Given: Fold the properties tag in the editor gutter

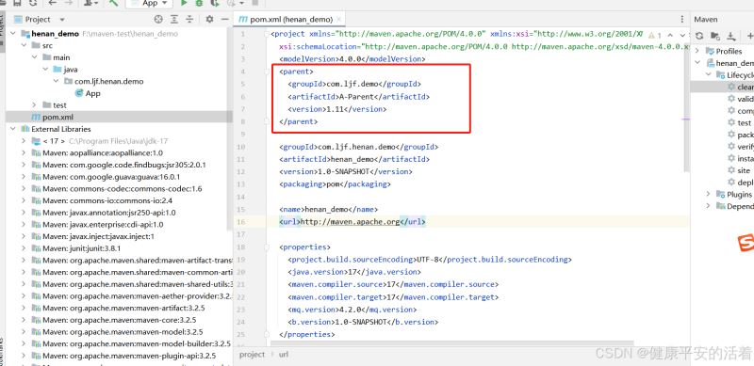Looking at the screenshot, I should pyautogui.click(x=267, y=247).
